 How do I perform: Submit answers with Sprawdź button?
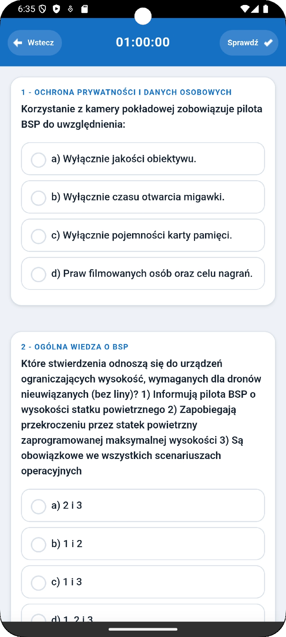click(x=249, y=43)
